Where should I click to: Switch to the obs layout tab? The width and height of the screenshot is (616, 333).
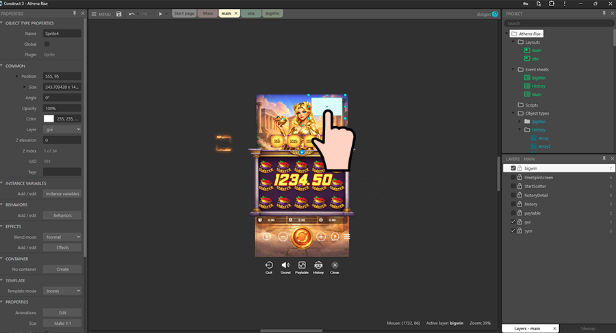coord(251,14)
